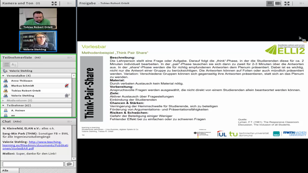The width and height of the screenshot is (308, 173).
Task: Click the Teilnehmerliste (66) panel title
Action: (x=21, y=58)
